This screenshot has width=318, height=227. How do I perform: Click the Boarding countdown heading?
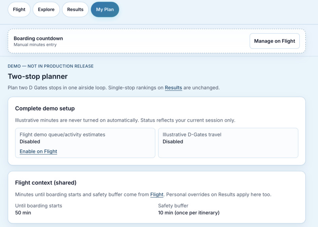point(38,38)
